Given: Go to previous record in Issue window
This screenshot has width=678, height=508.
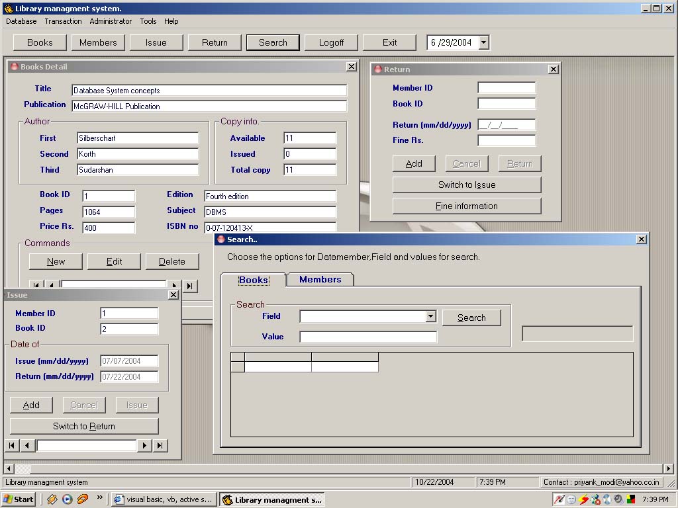Looking at the screenshot, I should (28, 445).
